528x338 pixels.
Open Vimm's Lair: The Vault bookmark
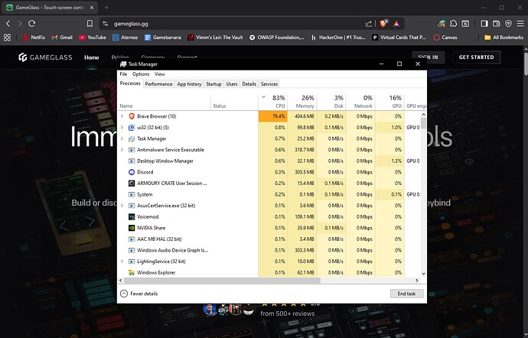(x=215, y=37)
